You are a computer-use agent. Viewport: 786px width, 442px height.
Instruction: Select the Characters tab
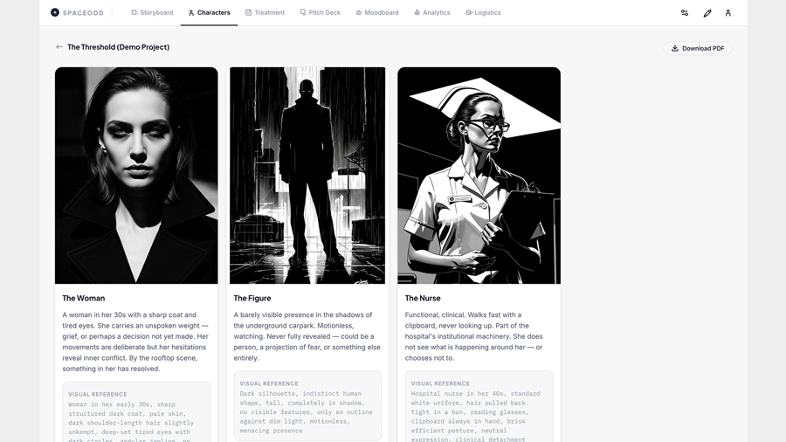pos(209,13)
